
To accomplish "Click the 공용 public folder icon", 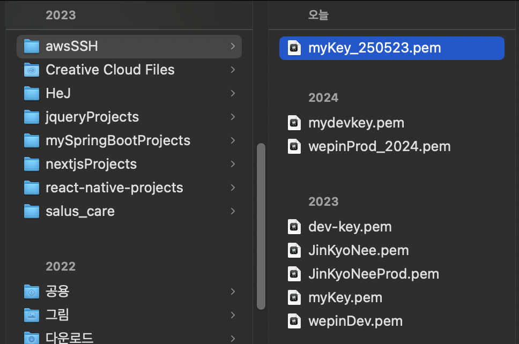I will (32, 291).
